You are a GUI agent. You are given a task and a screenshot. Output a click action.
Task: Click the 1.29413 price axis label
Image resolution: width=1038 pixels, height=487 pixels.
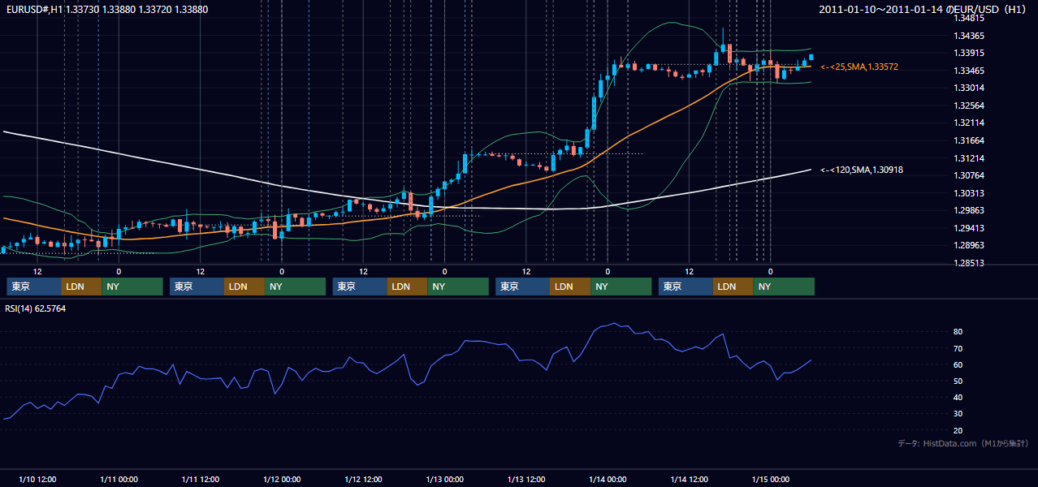pos(969,228)
